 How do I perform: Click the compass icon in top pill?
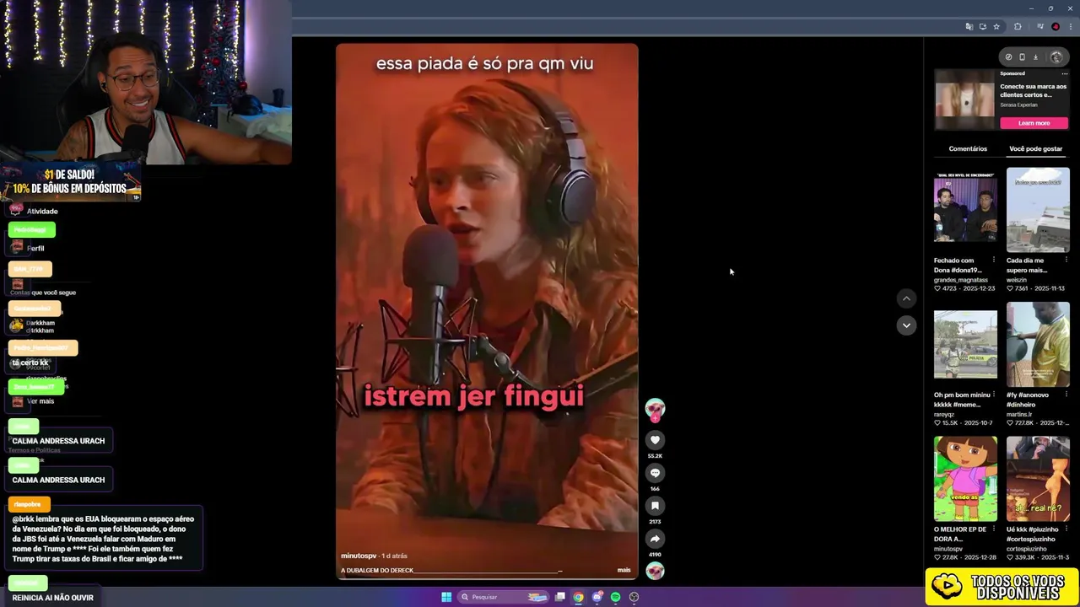[1008, 57]
